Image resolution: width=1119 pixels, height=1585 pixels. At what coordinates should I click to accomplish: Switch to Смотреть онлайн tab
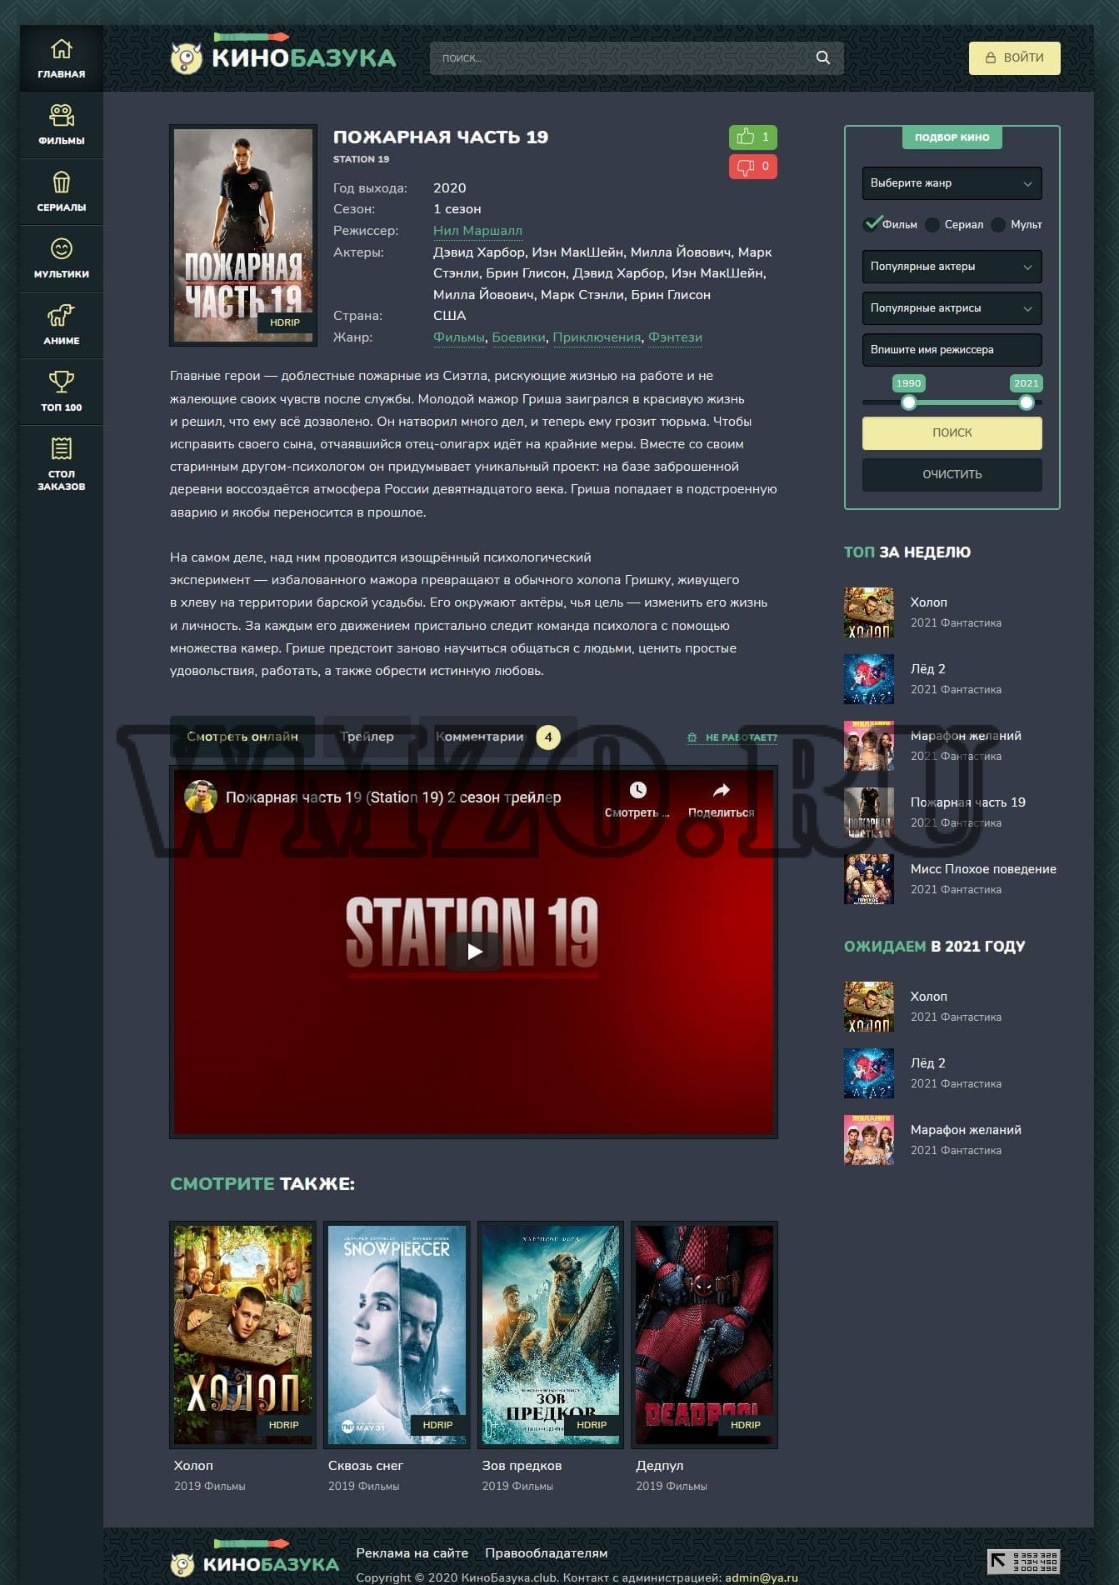242,737
